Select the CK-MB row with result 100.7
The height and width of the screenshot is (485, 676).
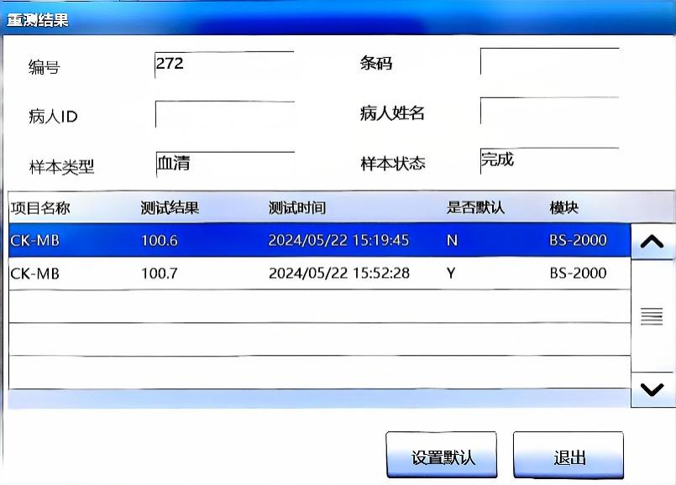318,274
